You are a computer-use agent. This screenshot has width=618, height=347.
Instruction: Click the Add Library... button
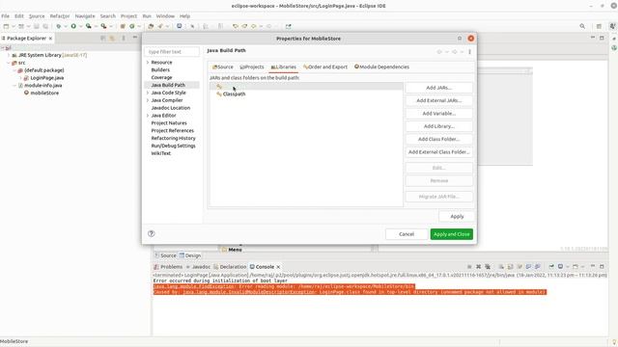click(438, 126)
